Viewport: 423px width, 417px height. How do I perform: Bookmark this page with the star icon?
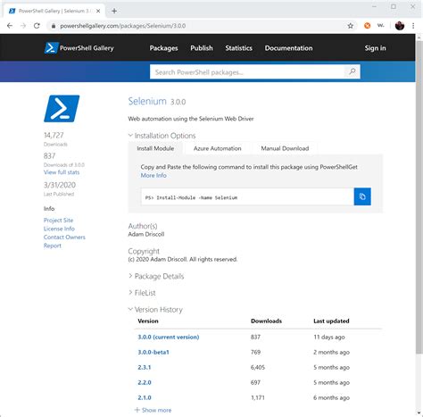(x=351, y=26)
